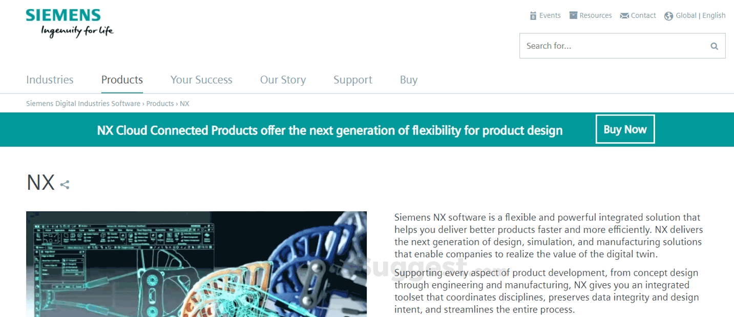The height and width of the screenshot is (317, 734).
Task: Click the share icon beside the NX heading
Action: [65, 185]
